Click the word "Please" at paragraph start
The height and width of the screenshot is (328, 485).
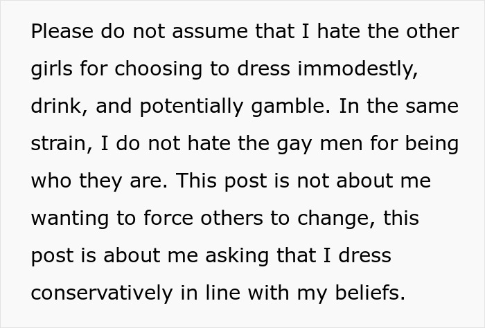58,32
